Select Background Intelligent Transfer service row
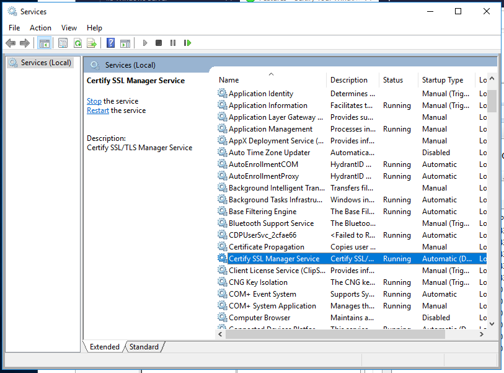Screen dimensions: 504x373 pyautogui.click(x=352, y=187)
